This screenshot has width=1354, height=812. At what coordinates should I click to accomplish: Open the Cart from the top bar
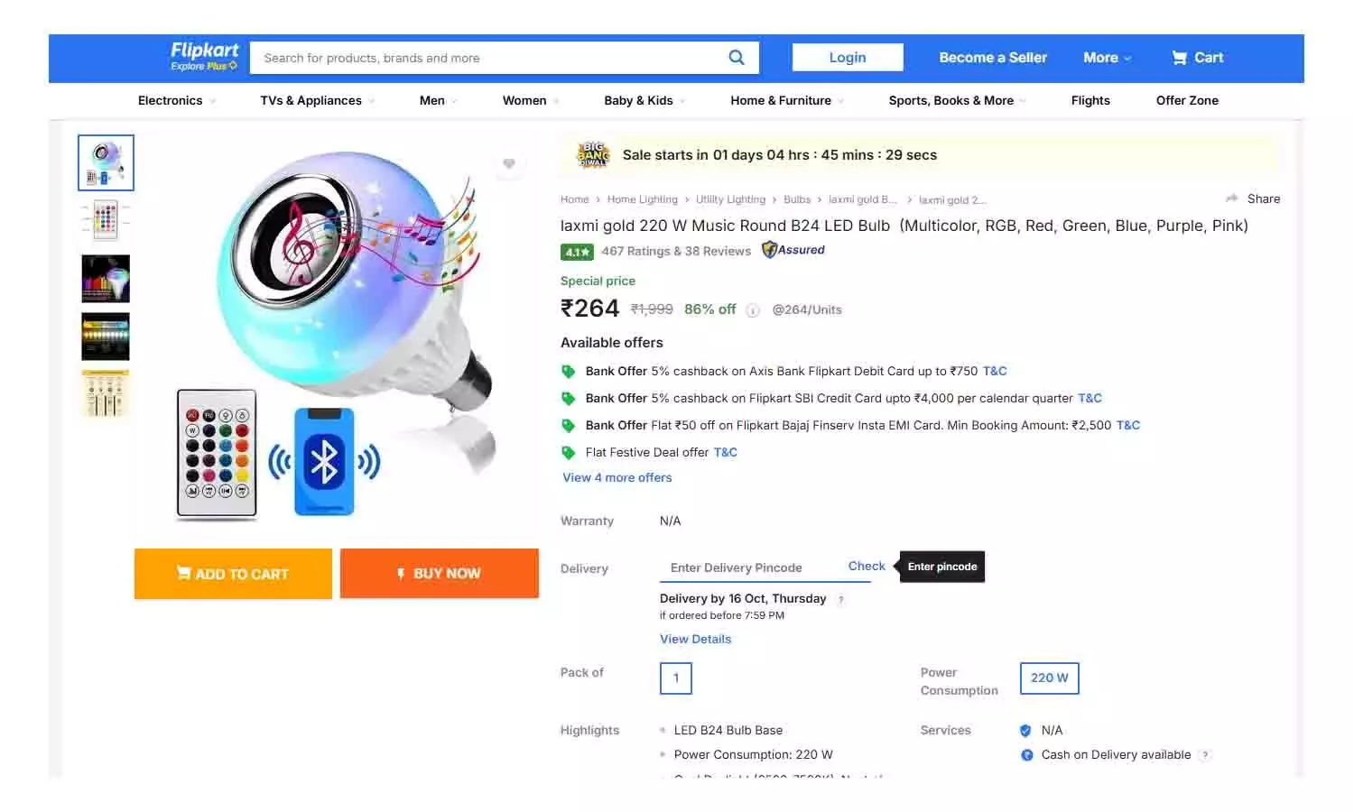1198,57
